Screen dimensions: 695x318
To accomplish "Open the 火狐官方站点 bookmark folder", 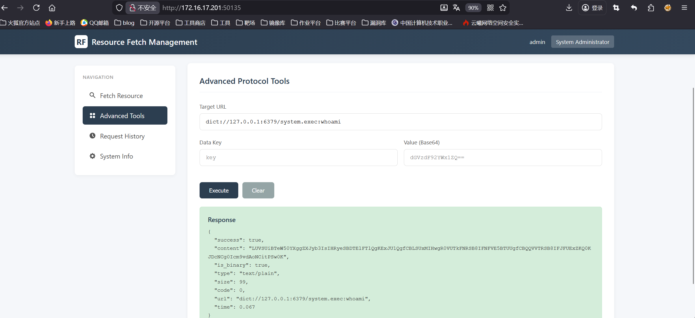I will [20, 23].
